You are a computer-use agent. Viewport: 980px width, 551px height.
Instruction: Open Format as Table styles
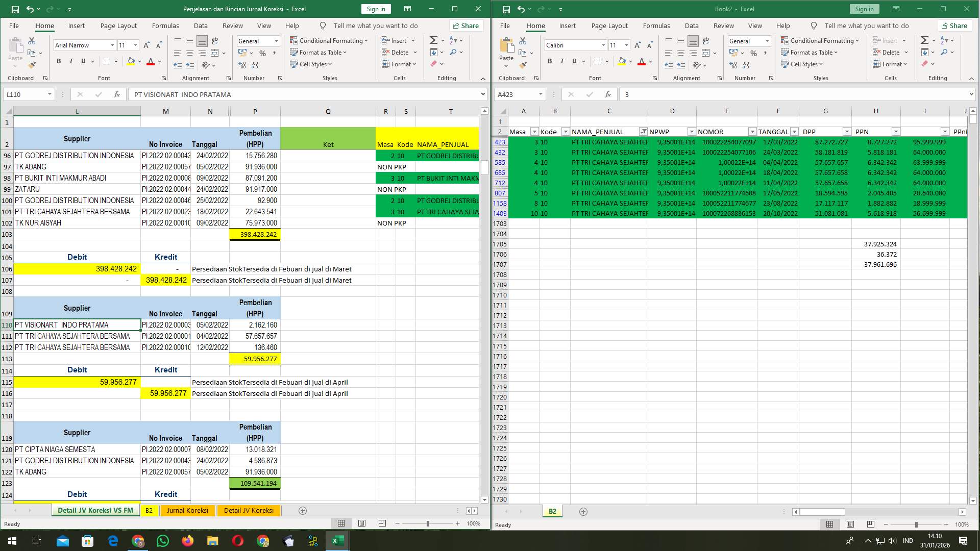coord(318,52)
